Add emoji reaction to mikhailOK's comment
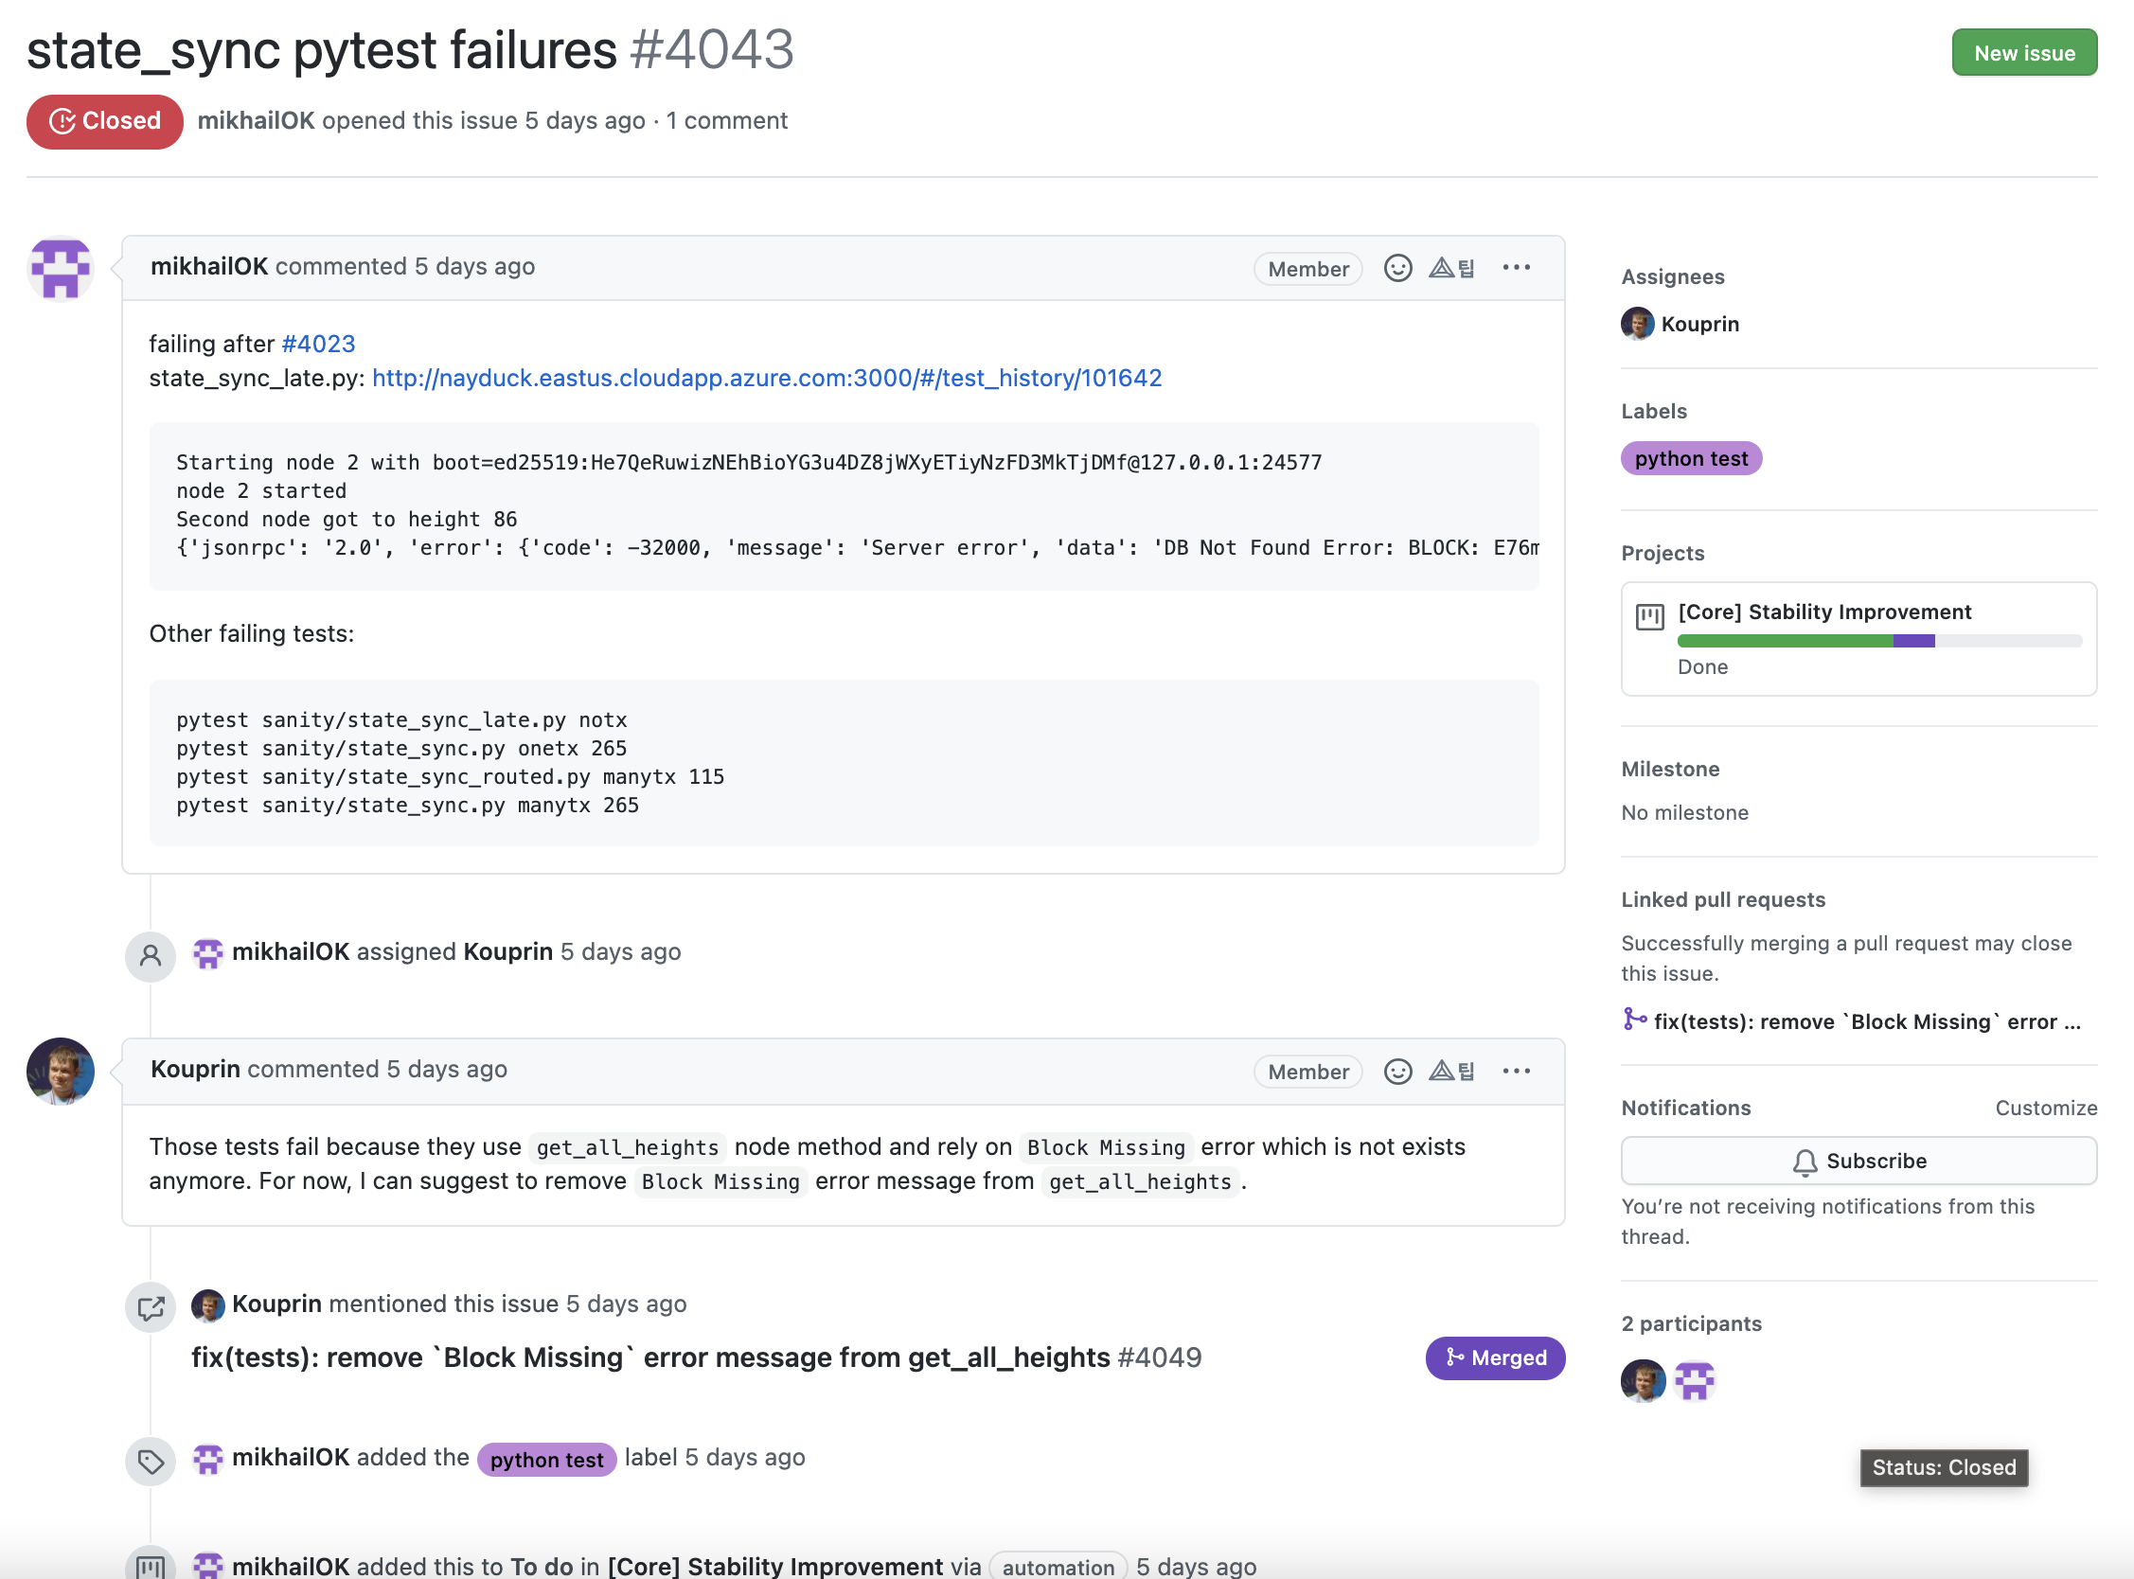Viewport: 2134px width, 1579px height. [1397, 268]
